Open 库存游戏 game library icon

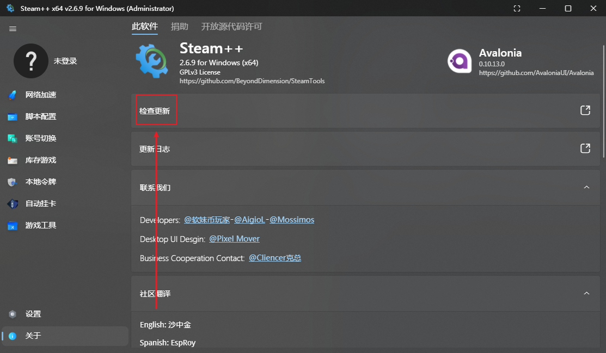13,160
